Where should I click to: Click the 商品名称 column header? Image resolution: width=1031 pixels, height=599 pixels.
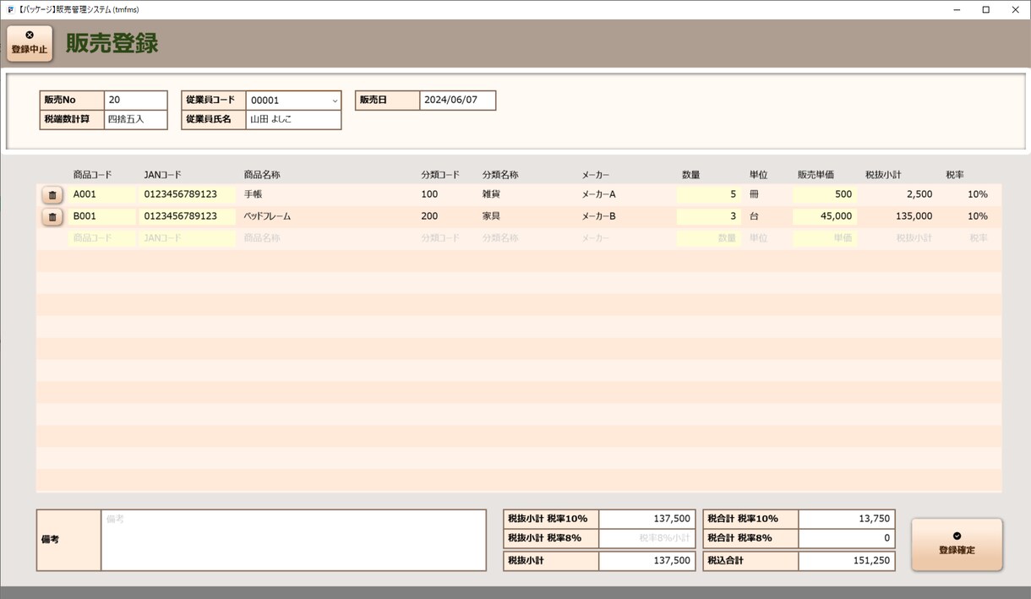(262, 175)
